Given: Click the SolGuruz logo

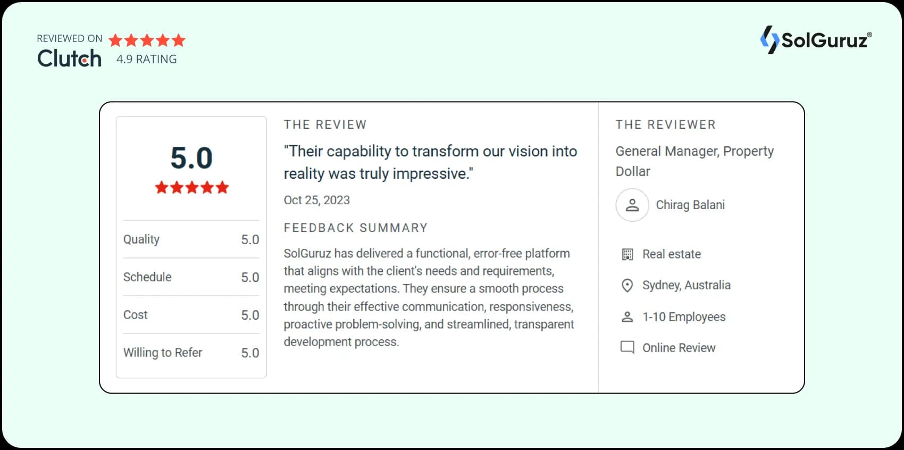Looking at the screenshot, I should pos(816,40).
